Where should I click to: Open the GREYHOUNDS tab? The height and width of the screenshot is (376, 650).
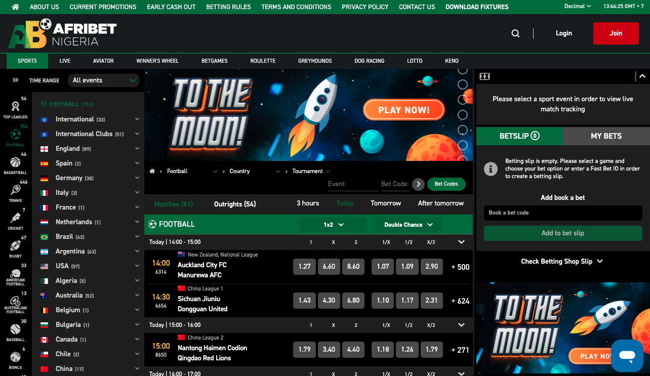(x=315, y=61)
